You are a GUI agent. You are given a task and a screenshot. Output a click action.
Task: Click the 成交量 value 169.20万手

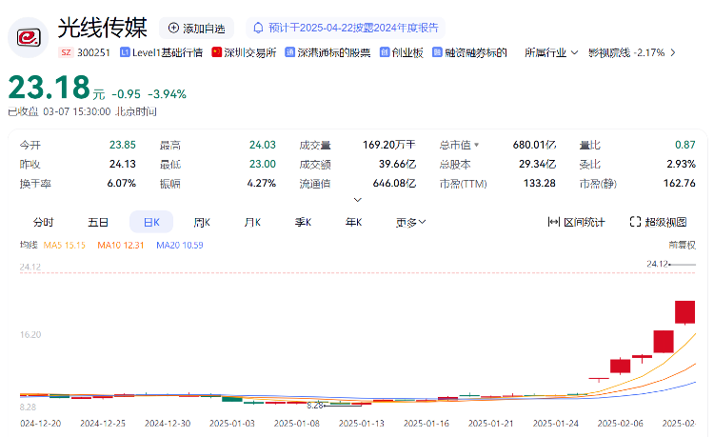click(x=388, y=145)
